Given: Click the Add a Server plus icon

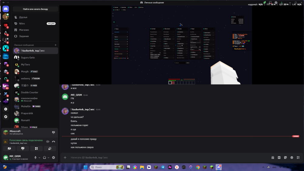Looking at the screenshot, I should (5, 109).
